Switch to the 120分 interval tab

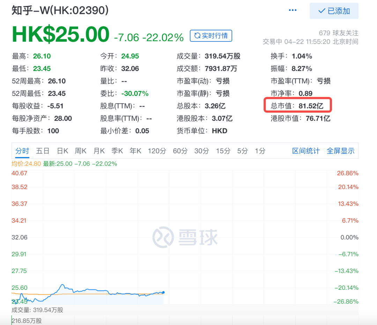[157, 151]
